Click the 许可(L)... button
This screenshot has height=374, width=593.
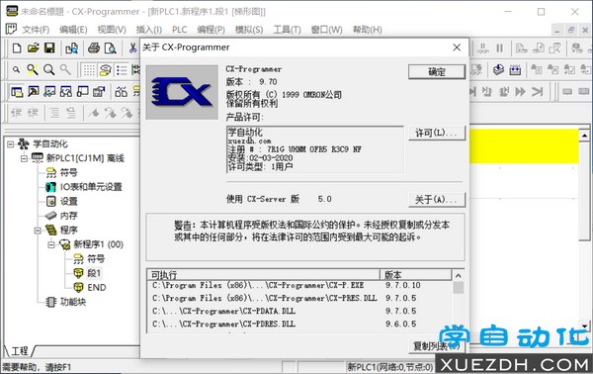pyautogui.click(x=437, y=133)
